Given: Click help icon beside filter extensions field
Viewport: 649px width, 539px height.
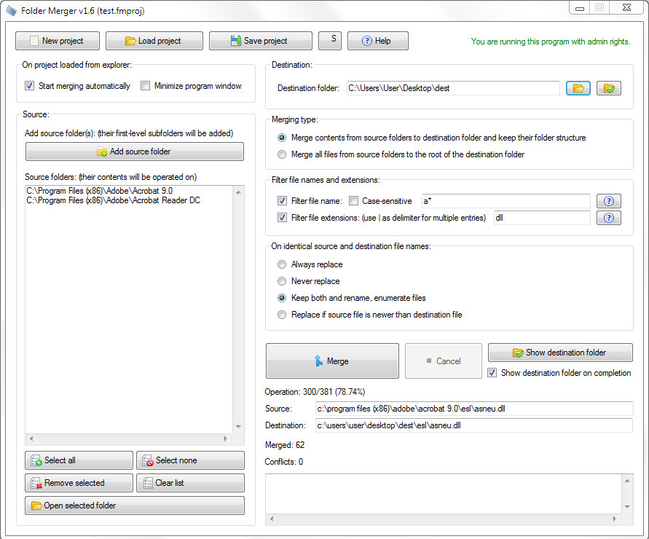Looking at the screenshot, I should click(609, 218).
